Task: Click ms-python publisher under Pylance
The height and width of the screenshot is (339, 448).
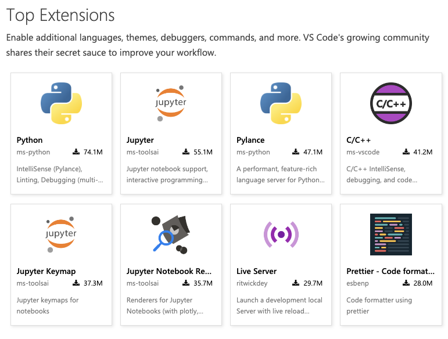Action: [x=253, y=152]
